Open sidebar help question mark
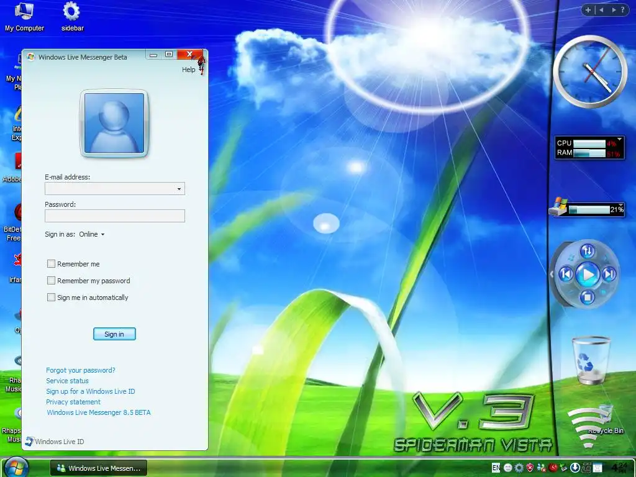Image resolution: width=636 pixels, height=477 pixels. [x=622, y=10]
